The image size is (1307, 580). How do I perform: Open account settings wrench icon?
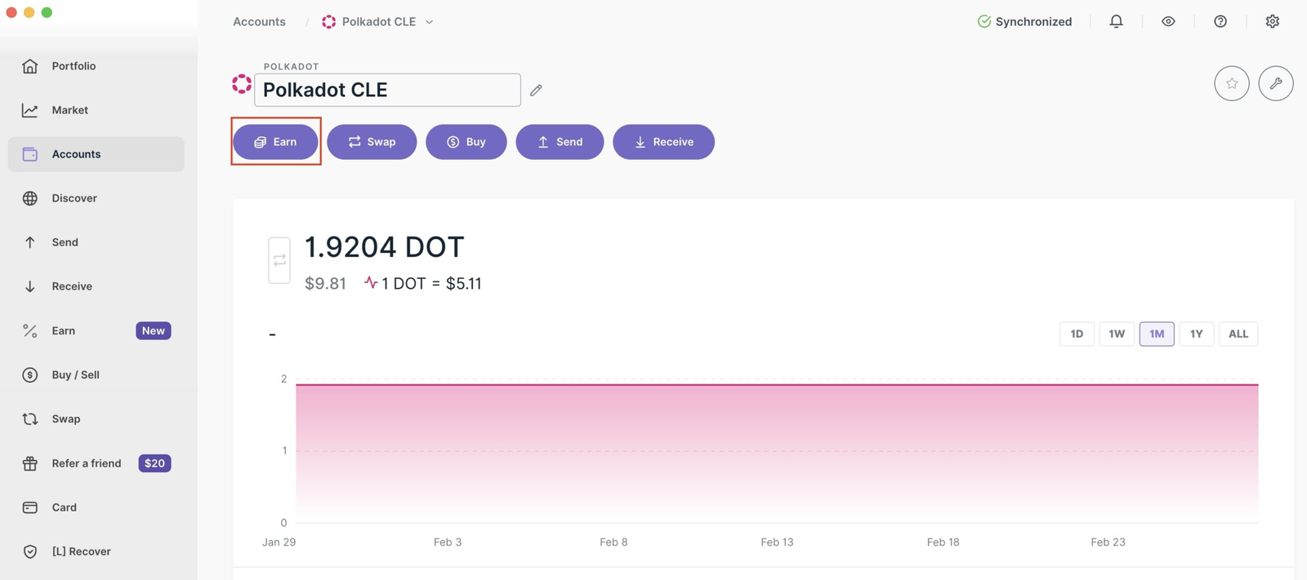coord(1275,83)
